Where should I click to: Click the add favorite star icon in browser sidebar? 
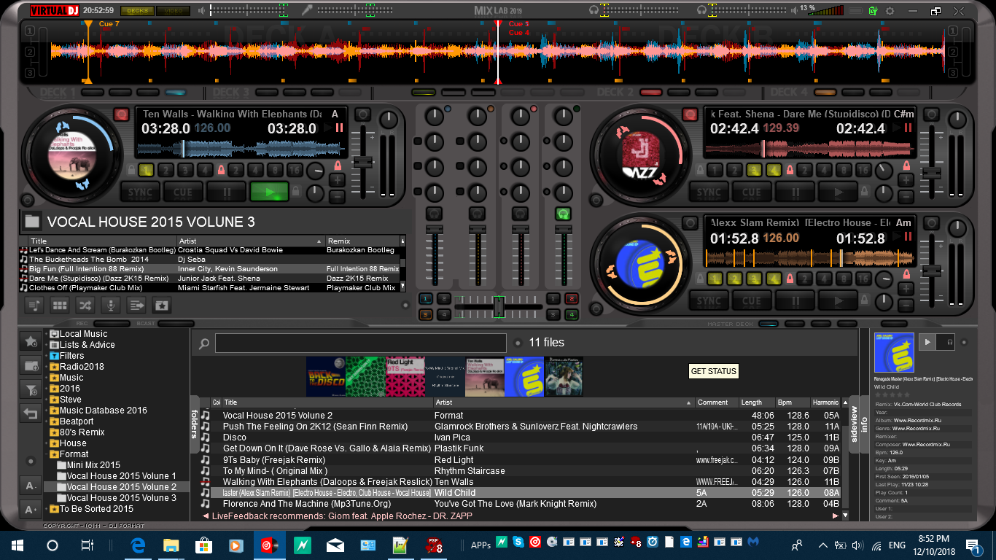tap(31, 341)
